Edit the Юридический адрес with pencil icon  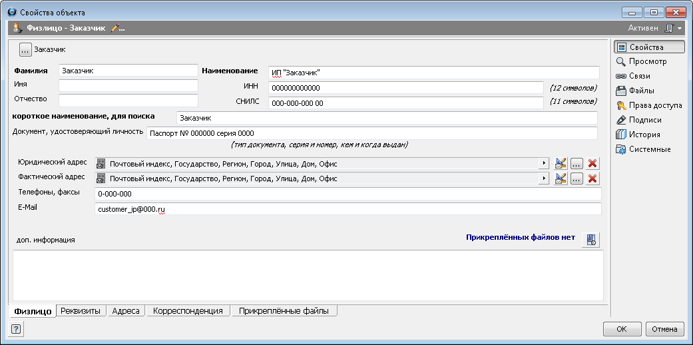[561, 163]
